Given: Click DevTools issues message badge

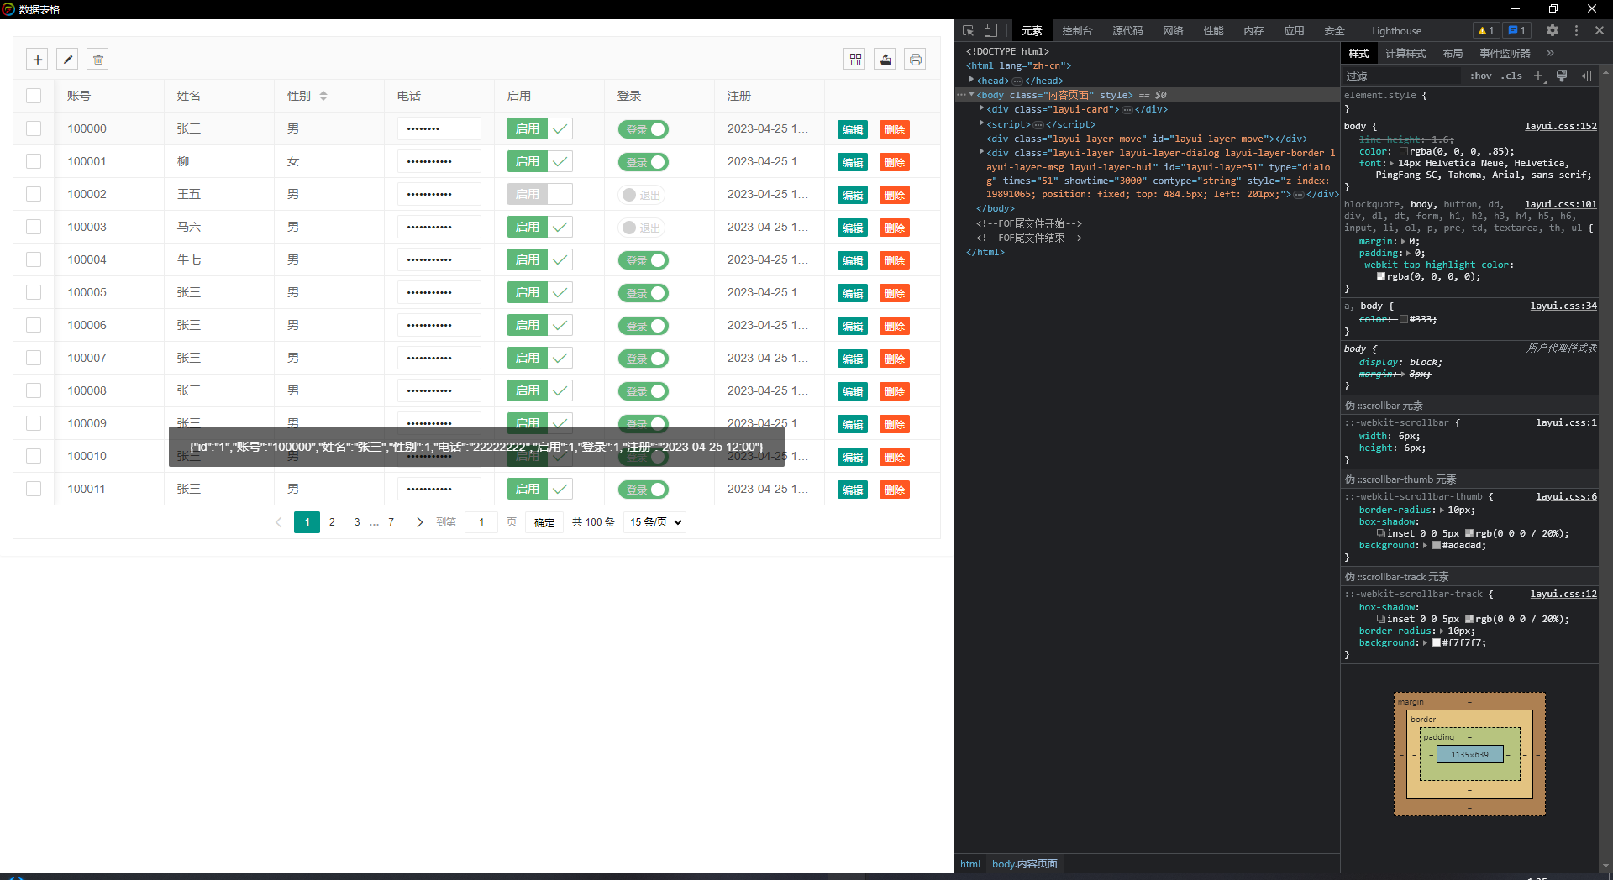Looking at the screenshot, I should [x=1516, y=30].
